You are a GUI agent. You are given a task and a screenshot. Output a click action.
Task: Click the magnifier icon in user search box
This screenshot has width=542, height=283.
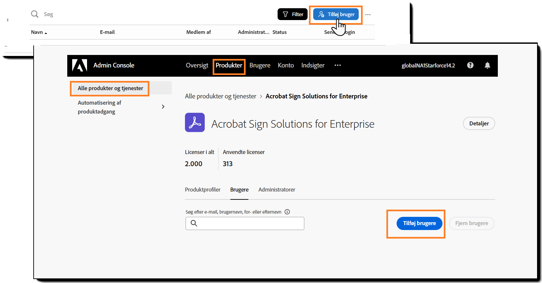tap(194, 223)
